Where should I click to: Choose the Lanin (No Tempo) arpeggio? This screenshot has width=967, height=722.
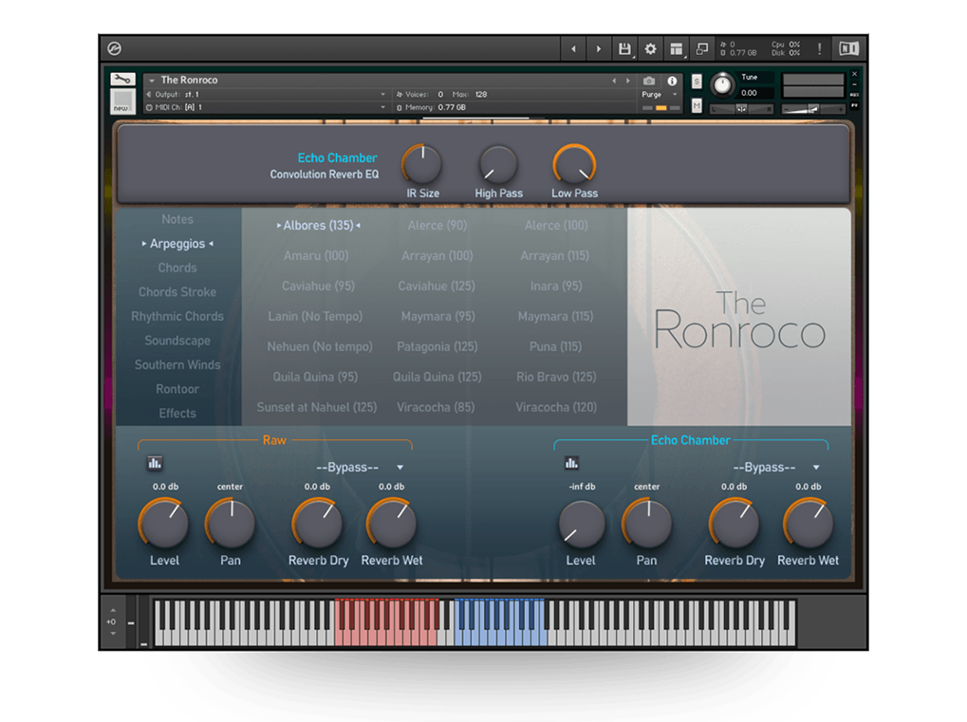tap(315, 316)
